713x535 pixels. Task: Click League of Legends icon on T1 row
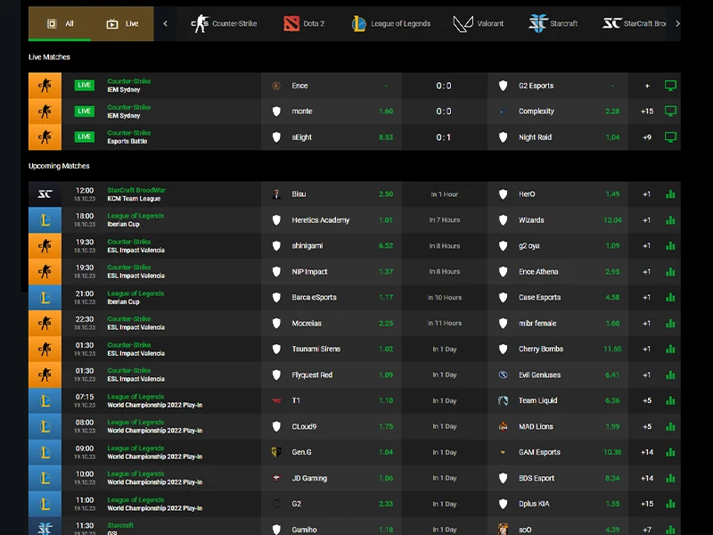pyautogui.click(x=45, y=400)
